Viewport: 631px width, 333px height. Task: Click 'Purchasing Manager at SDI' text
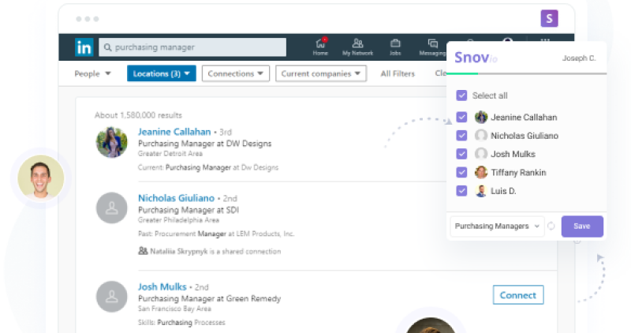point(189,210)
